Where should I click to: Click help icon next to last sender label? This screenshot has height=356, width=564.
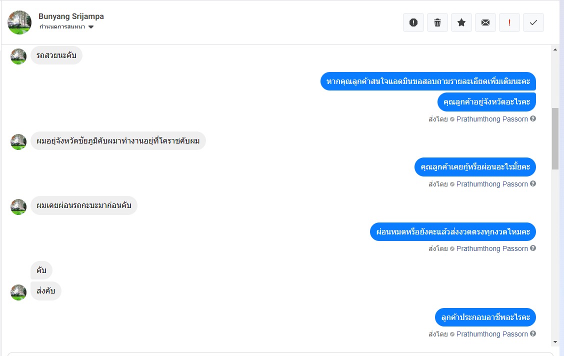tap(533, 333)
